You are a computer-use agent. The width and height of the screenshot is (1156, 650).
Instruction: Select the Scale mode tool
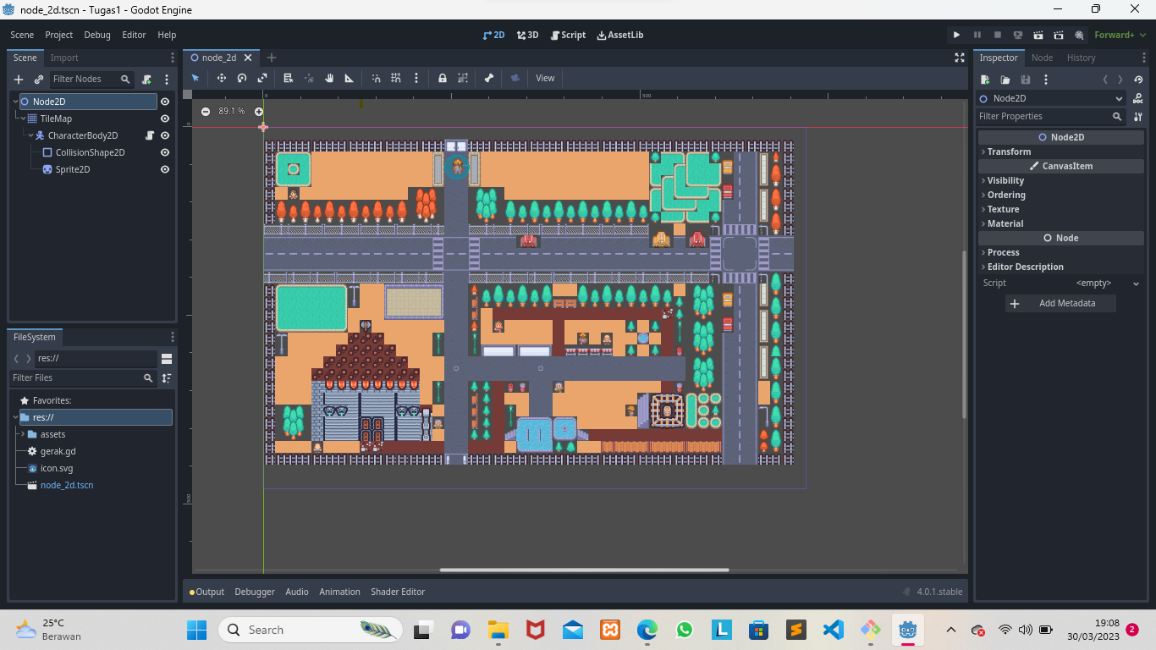point(262,78)
